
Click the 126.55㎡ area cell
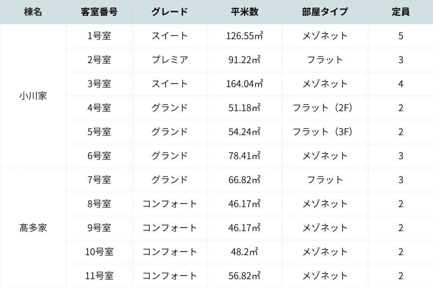pyautogui.click(x=245, y=36)
